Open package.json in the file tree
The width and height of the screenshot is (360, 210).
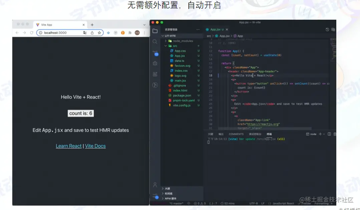coord(182,95)
